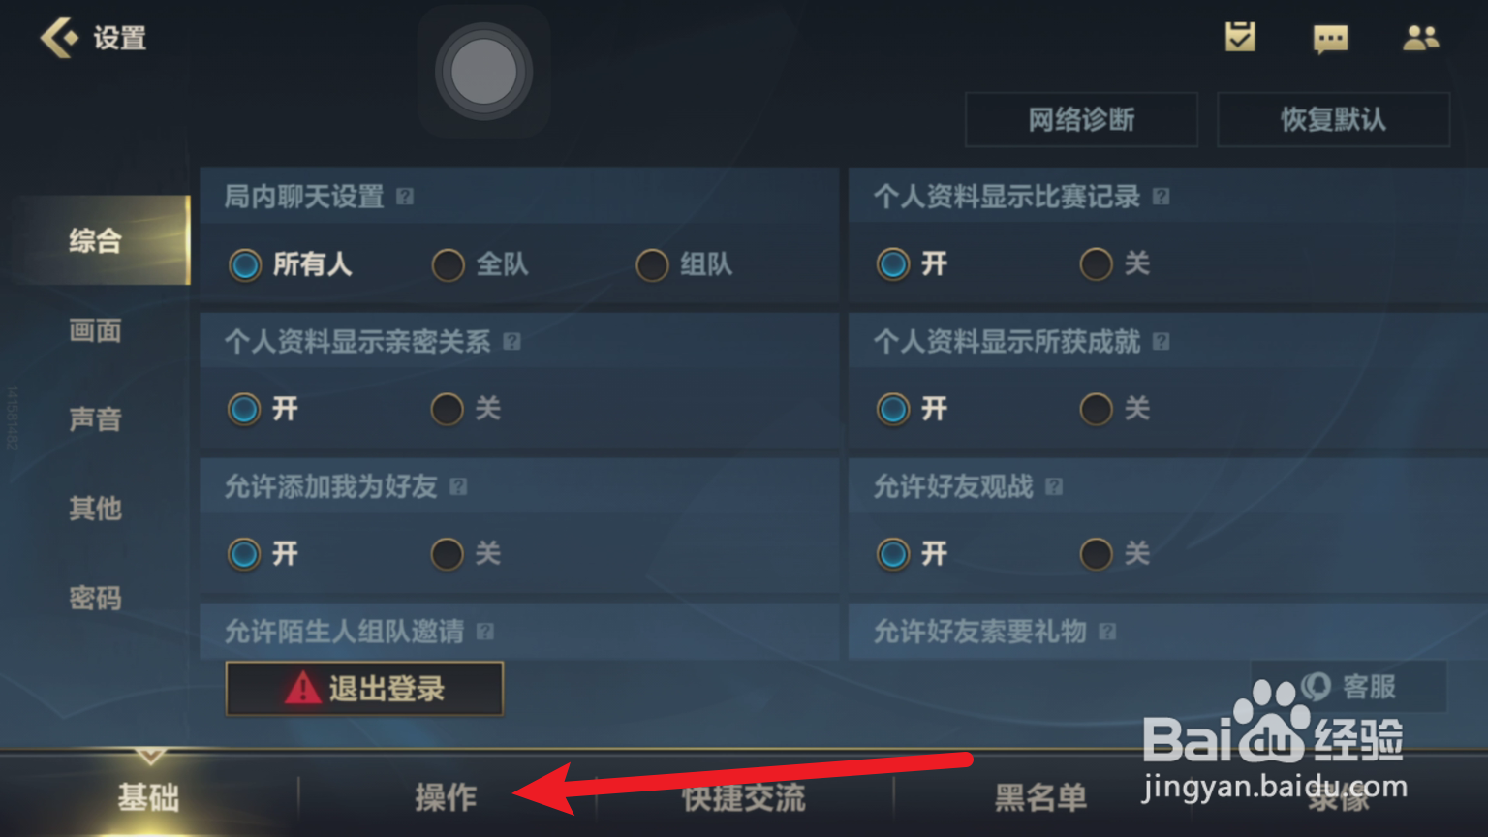Tap the floating gray circle assistive button

[x=483, y=72]
